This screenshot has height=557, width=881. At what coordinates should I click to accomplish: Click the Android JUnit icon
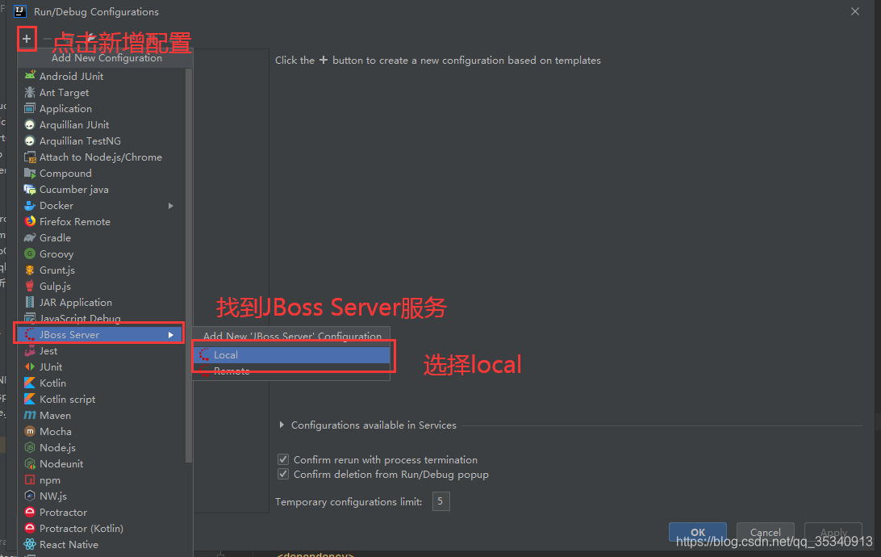coord(30,75)
